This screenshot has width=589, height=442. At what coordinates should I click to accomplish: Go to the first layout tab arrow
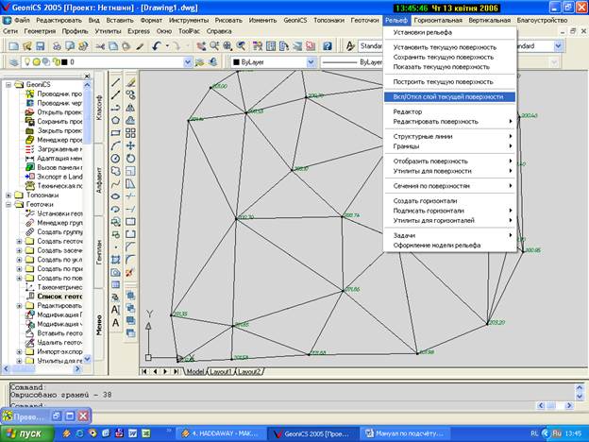144,372
